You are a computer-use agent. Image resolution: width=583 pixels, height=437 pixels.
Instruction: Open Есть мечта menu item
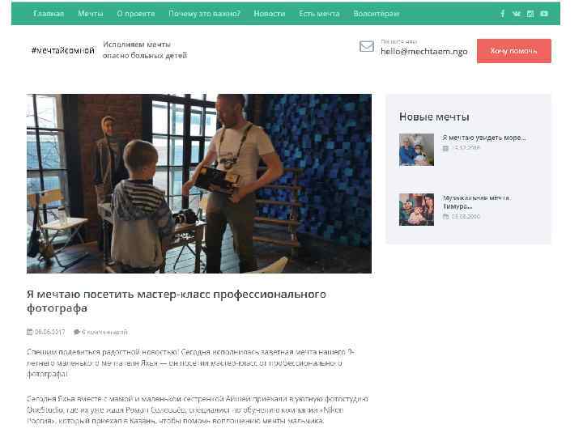coord(319,14)
